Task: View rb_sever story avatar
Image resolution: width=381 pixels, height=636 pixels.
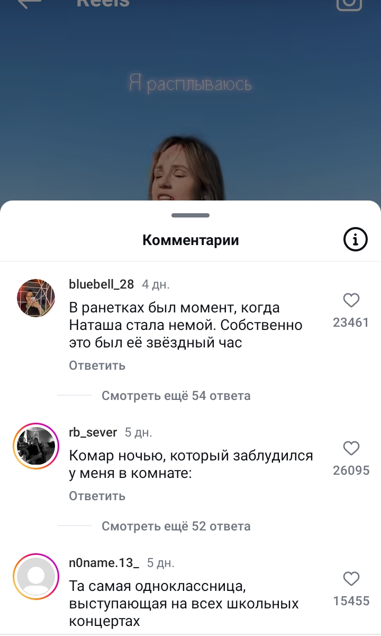Action: (x=36, y=446)
